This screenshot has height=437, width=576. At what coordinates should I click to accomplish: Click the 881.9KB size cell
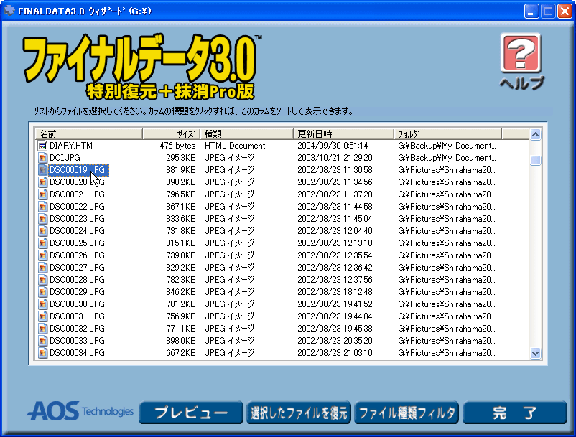(181, 170)
